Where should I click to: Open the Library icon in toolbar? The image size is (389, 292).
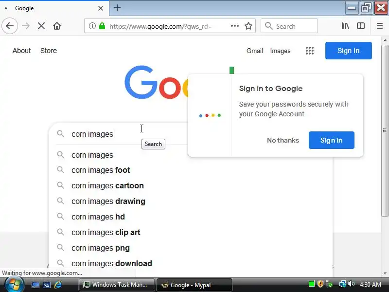(x=345, y=26)
